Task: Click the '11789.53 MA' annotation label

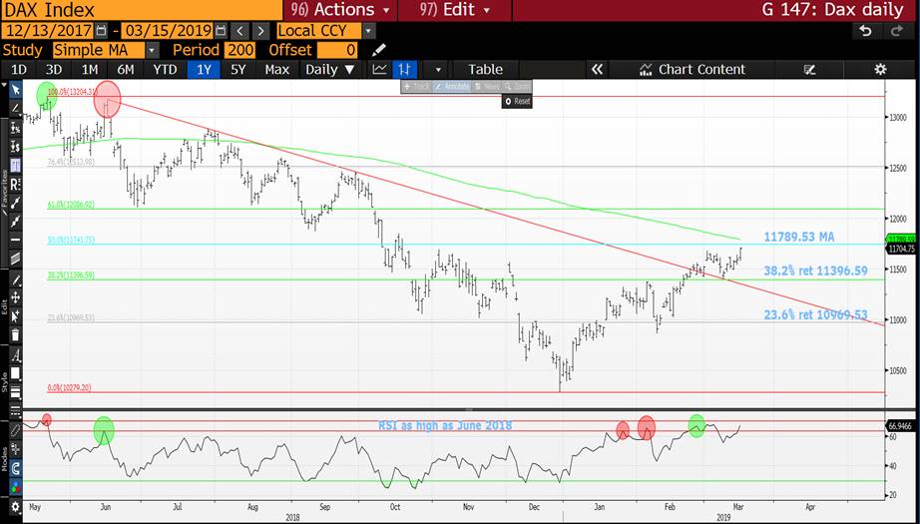Action: (799, 238)
